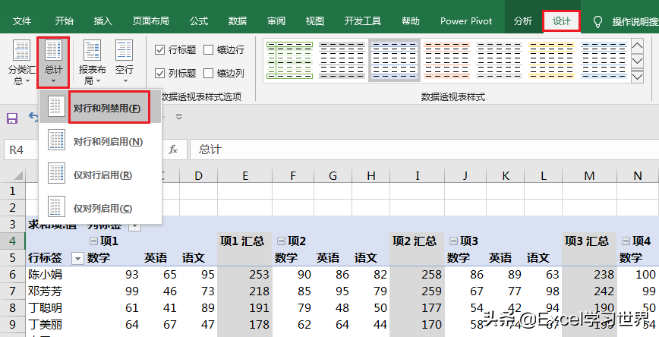Click the icon beside 仅对行启用

56,173
